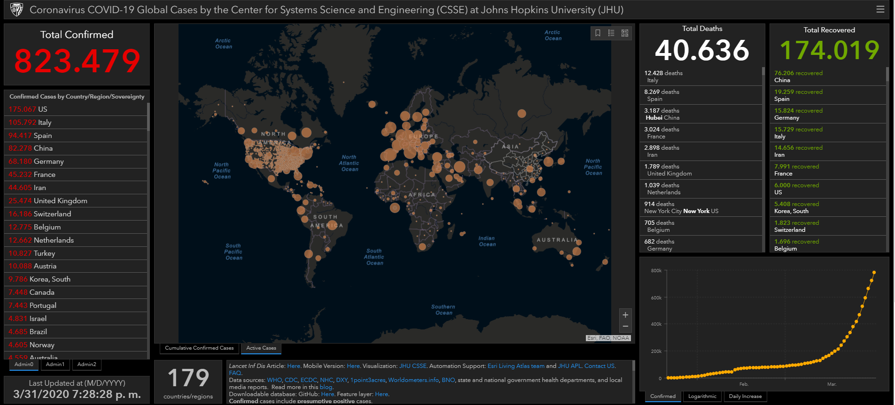The image size is (895, 405).
Task: Click the latest data point on the chart
Action: [874, 272]
